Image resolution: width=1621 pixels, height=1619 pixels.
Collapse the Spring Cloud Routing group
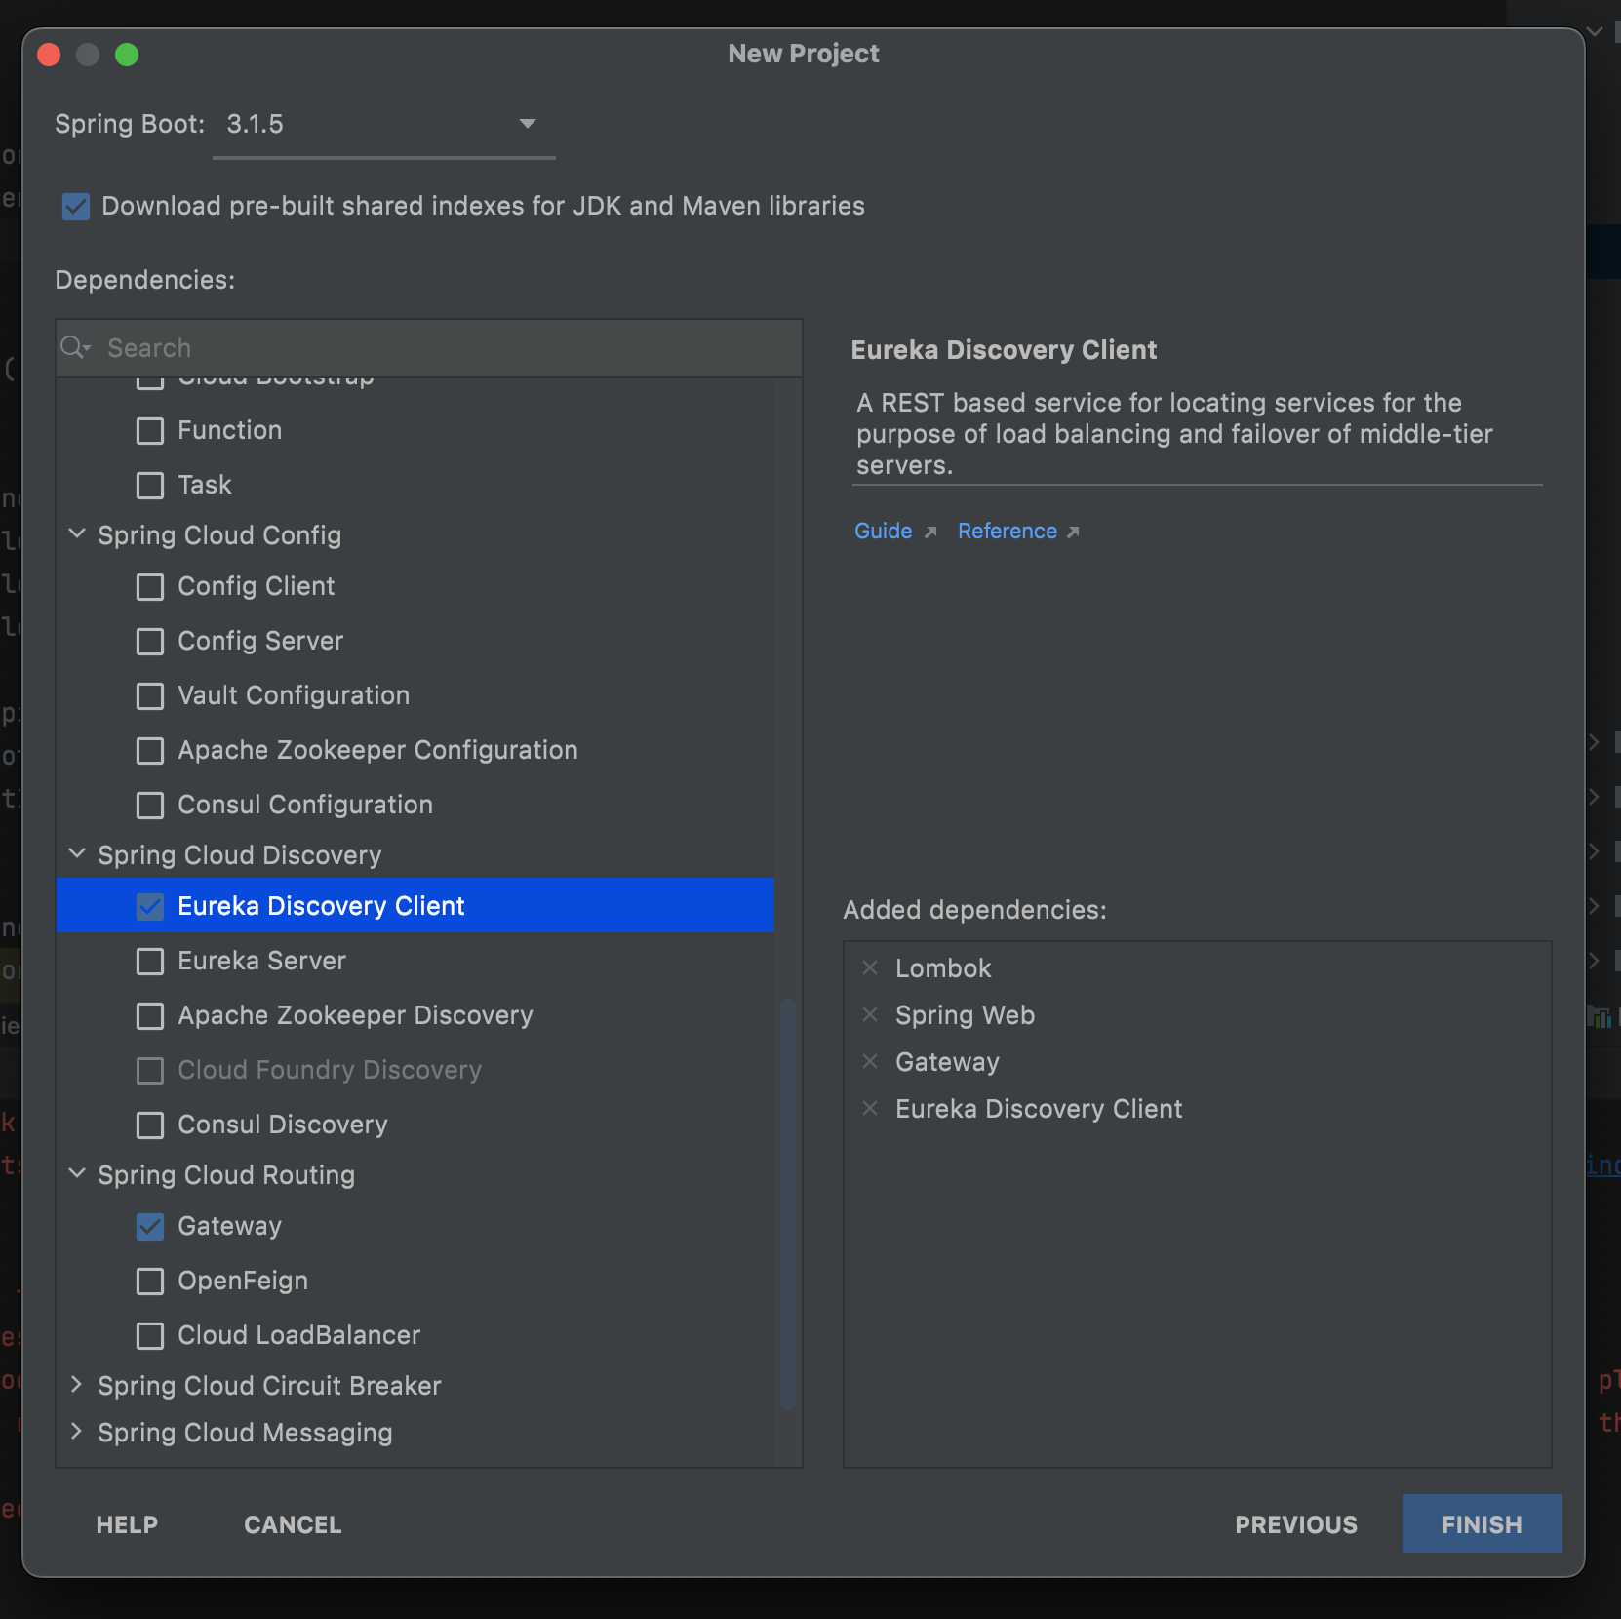click(77, 1173)
